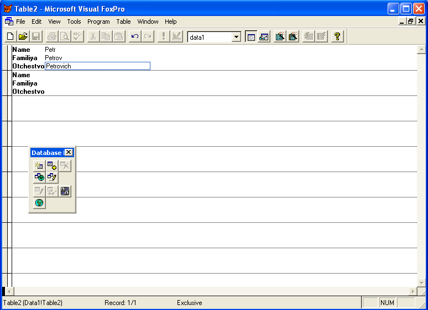The width and height of the screenshot is (428, 310).
Task: Click the Redo arrow icon
Action: pos(148,36)
